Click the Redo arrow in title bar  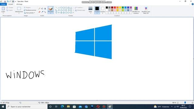[10, 1]
